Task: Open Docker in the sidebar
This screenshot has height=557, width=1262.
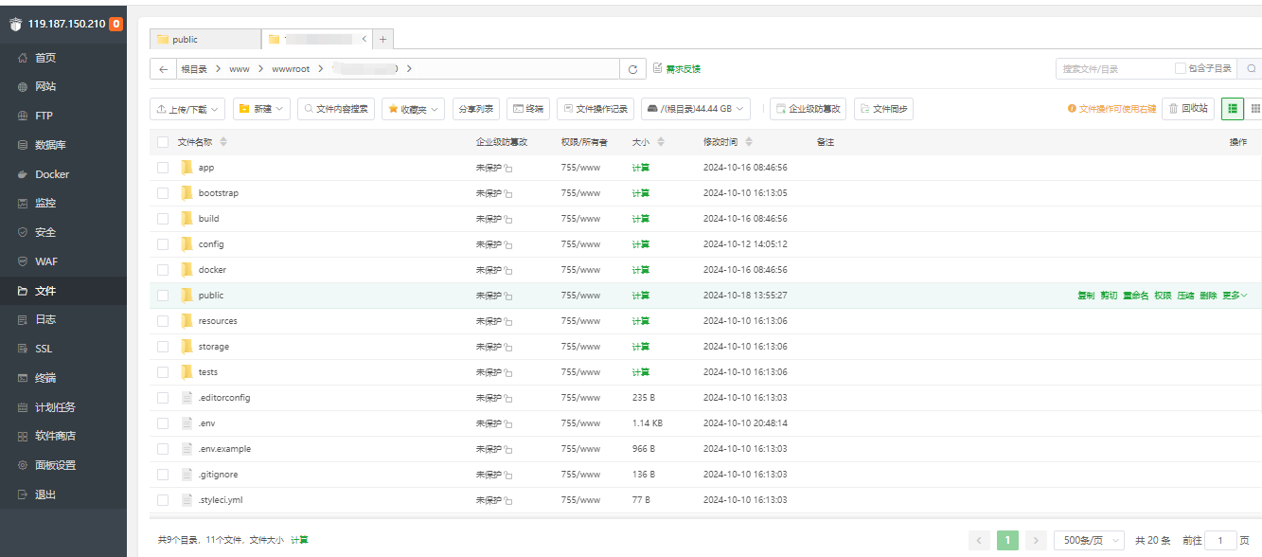Action: (x=63, y=174)
